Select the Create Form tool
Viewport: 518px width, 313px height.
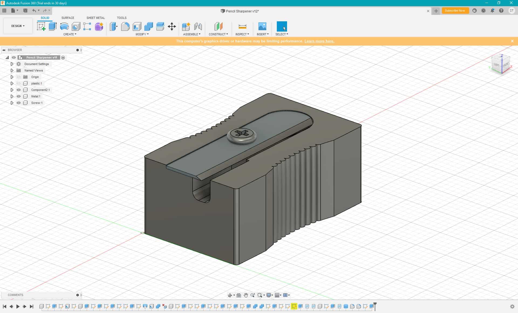(x=99, y=26)
